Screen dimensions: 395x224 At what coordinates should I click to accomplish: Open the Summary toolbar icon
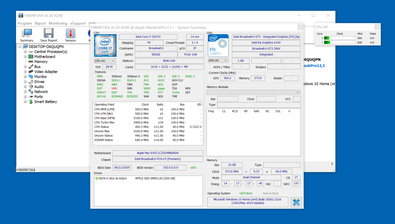(27, 35)
